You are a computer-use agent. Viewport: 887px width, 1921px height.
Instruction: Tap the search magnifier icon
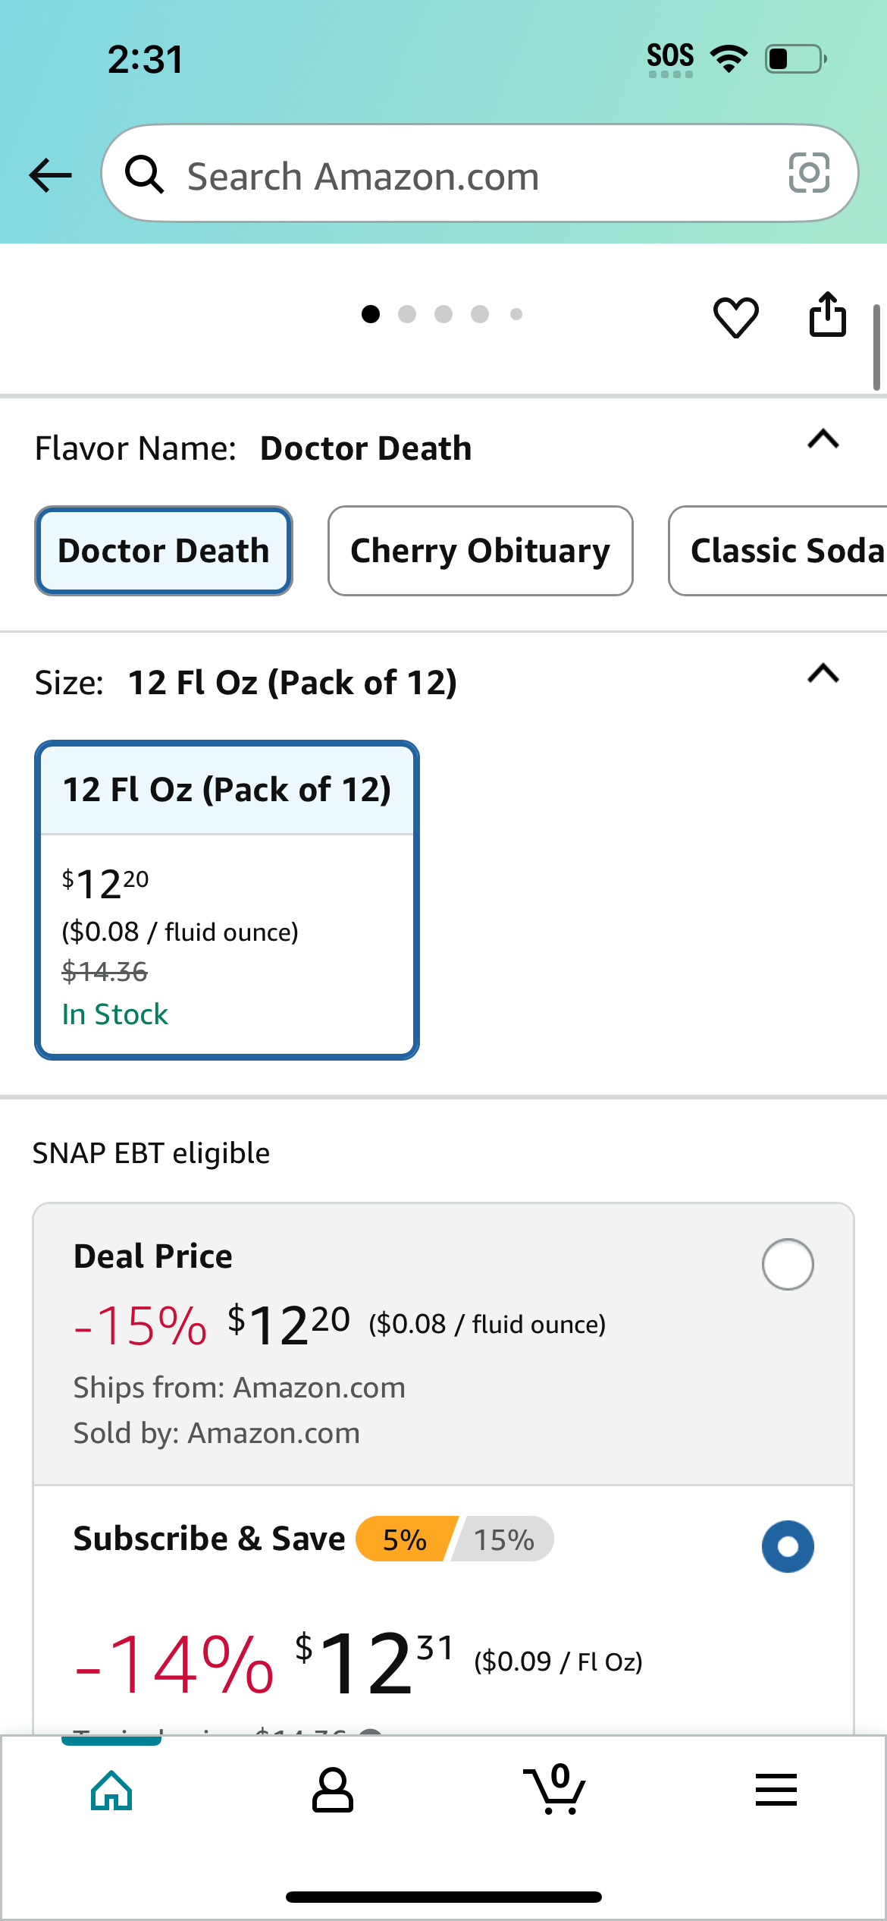(144, 174)
